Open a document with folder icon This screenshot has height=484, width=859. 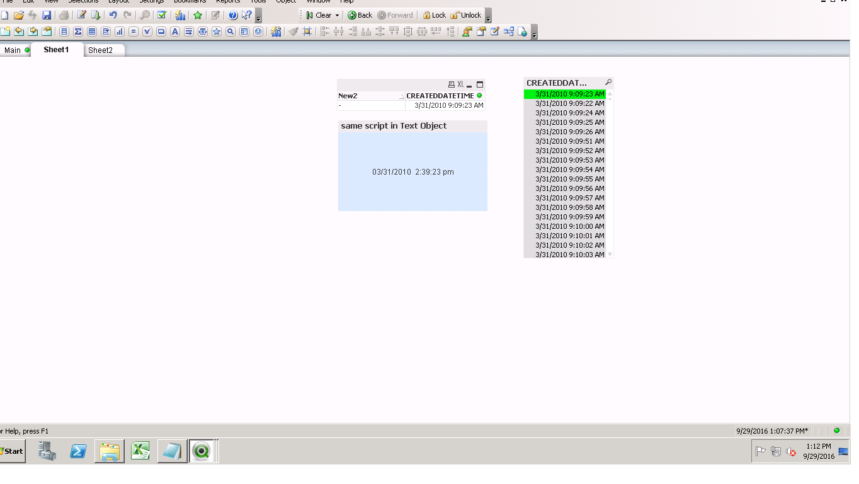click(x=19, y=15)
